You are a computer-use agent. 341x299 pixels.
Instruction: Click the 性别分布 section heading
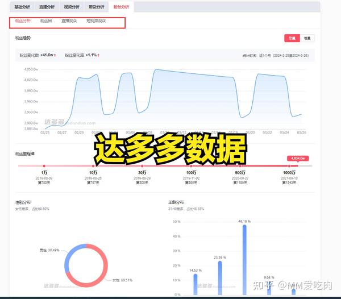tap(23, 202)
